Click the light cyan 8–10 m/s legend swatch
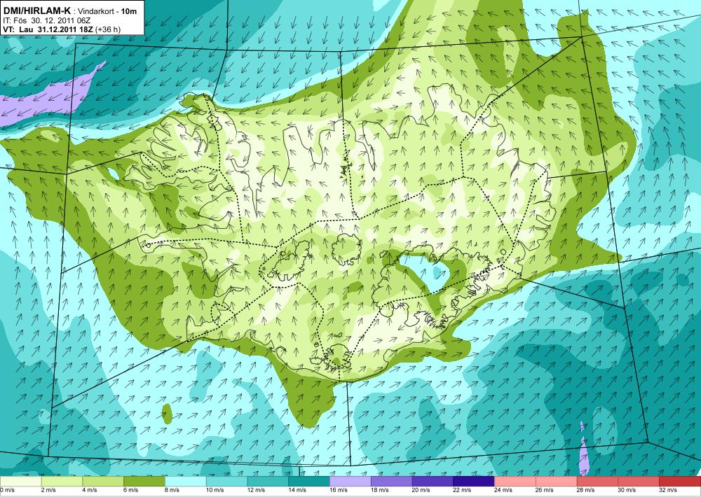 coord(185,482)
